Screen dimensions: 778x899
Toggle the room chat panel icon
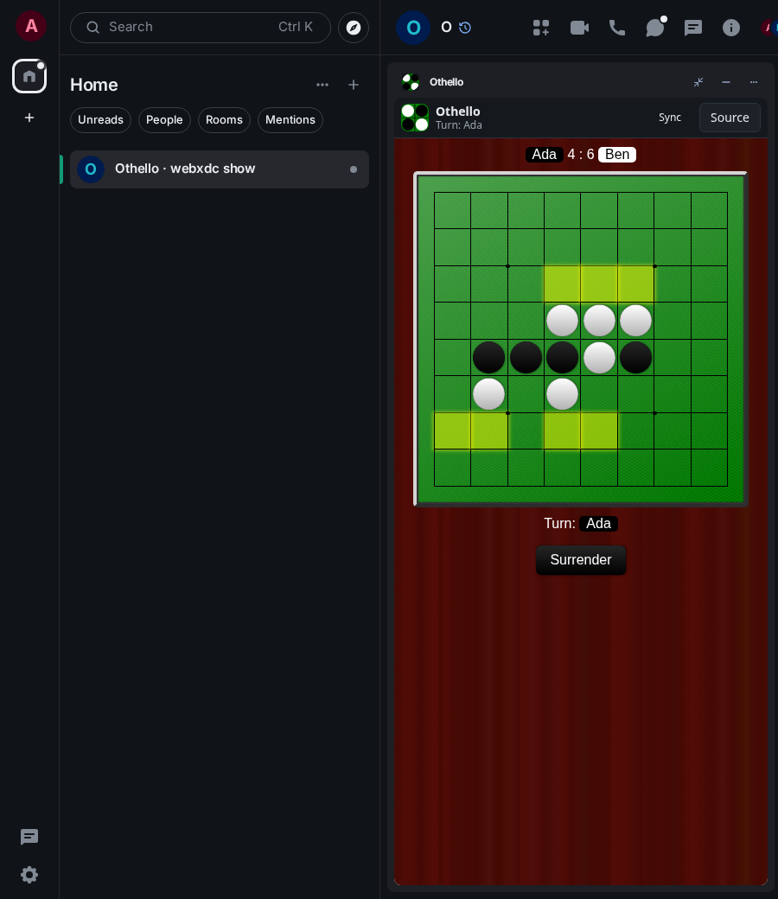[693, 28]
